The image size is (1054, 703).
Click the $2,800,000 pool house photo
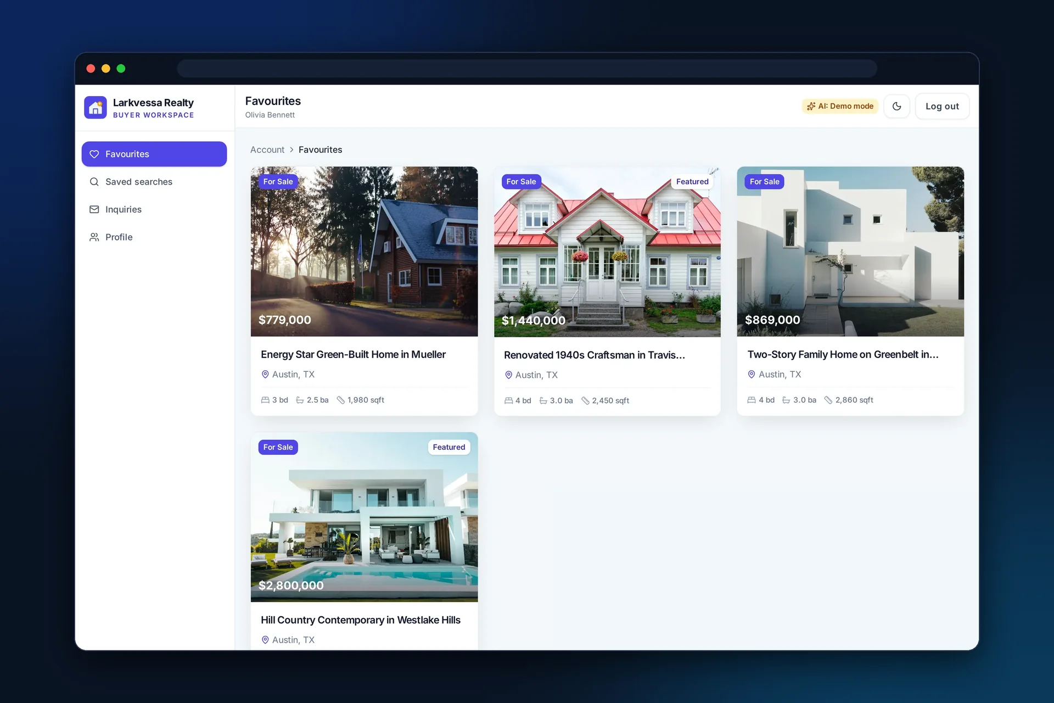[364, 517]
